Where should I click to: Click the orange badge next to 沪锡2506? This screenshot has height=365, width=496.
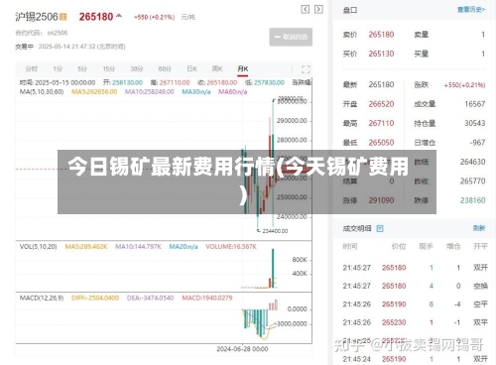pyautogui.click(x=63, y=17)
